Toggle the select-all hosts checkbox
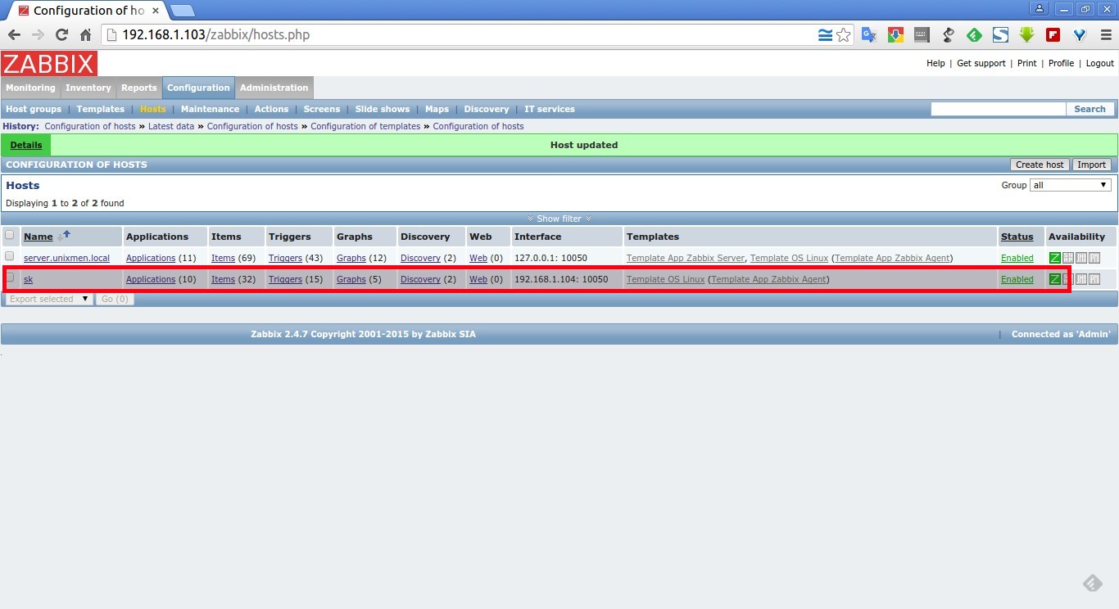The width and height of the screenshot is (1119, 609). point(10,235)
